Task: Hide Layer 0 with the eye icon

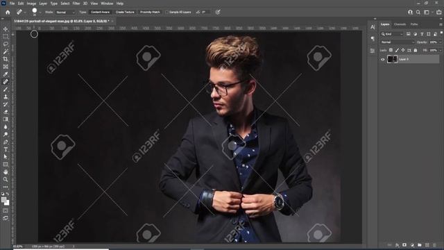Action: (x=382, y=60)
